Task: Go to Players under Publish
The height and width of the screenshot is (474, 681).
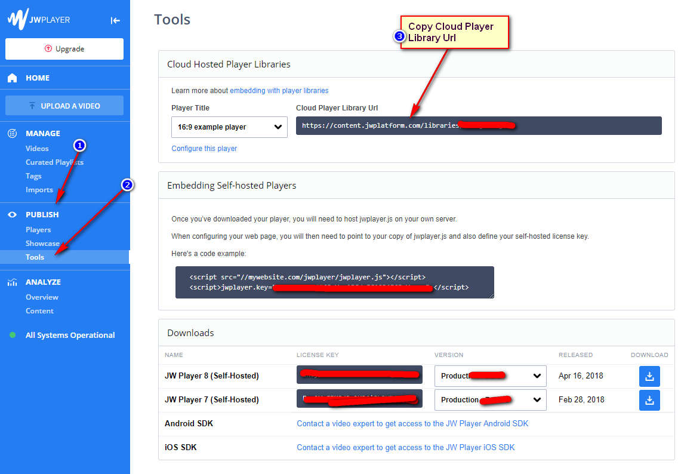Action: pyautogui.click(x=38, y=230)
